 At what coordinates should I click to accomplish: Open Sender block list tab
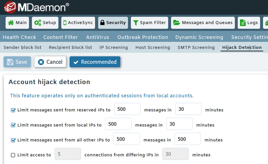pos(23,47)
